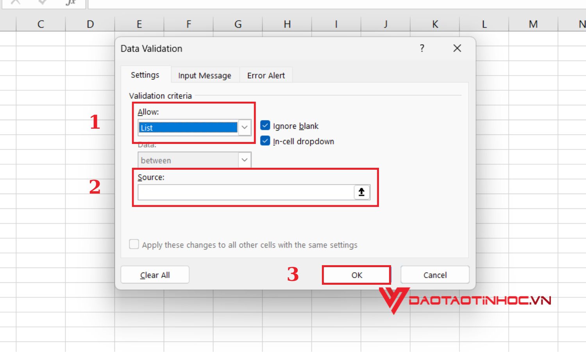Image resolution: width=586 pixels, height=352 pixels.
Task: Select List in the Allow combo box
Action: [x=188, y=128]
